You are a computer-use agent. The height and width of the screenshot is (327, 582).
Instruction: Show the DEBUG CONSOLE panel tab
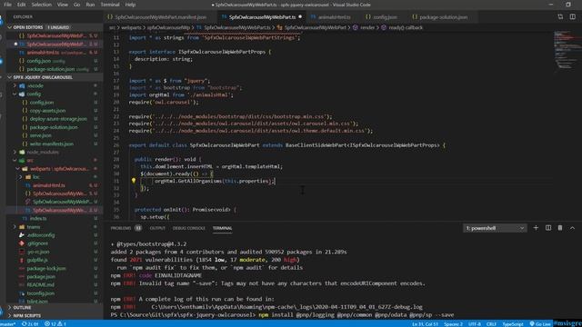point(189,228)
